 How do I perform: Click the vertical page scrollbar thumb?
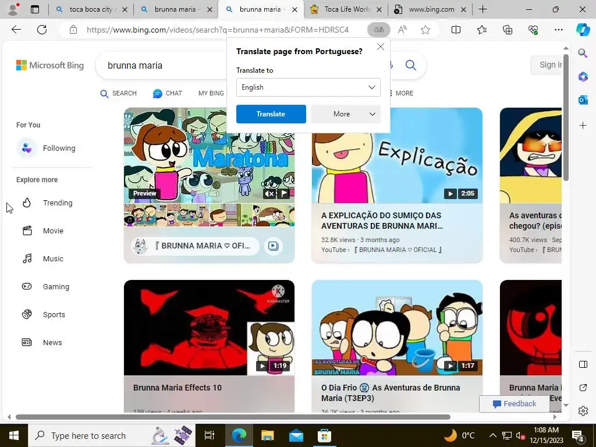coord(566,118)
